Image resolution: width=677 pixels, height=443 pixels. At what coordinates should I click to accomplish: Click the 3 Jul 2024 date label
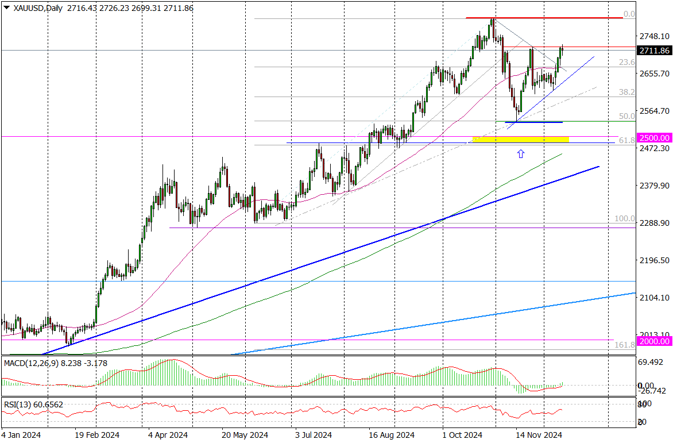tap(314, 435)
